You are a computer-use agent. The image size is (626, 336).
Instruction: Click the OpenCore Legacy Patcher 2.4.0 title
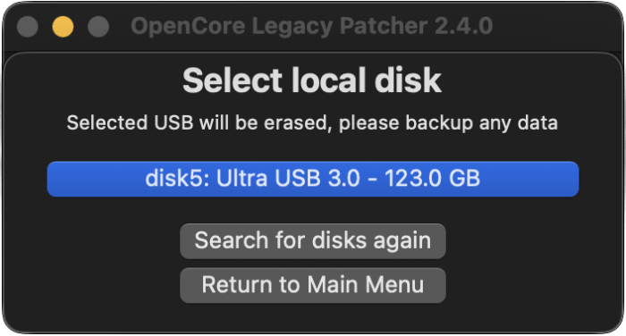click(x=312, y=26)
